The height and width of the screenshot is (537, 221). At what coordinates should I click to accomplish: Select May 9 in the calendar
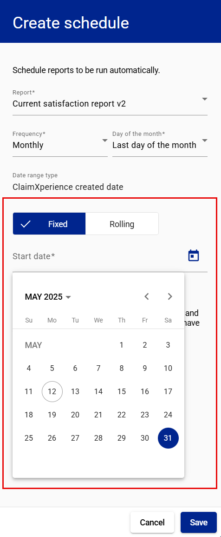(145, 368)
